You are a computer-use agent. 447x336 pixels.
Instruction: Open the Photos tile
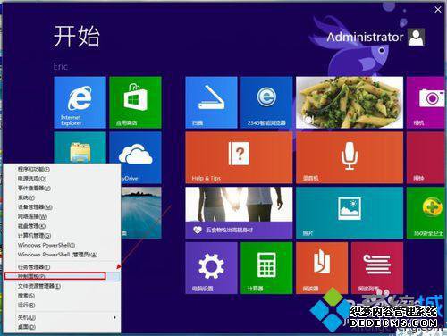pos(350,213)
